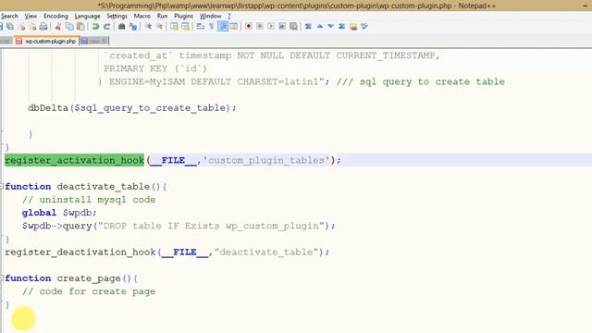Viewport: 592px width, 333px height.
Task: Click 'function create_page()' declaration
Action: [71, 278]
